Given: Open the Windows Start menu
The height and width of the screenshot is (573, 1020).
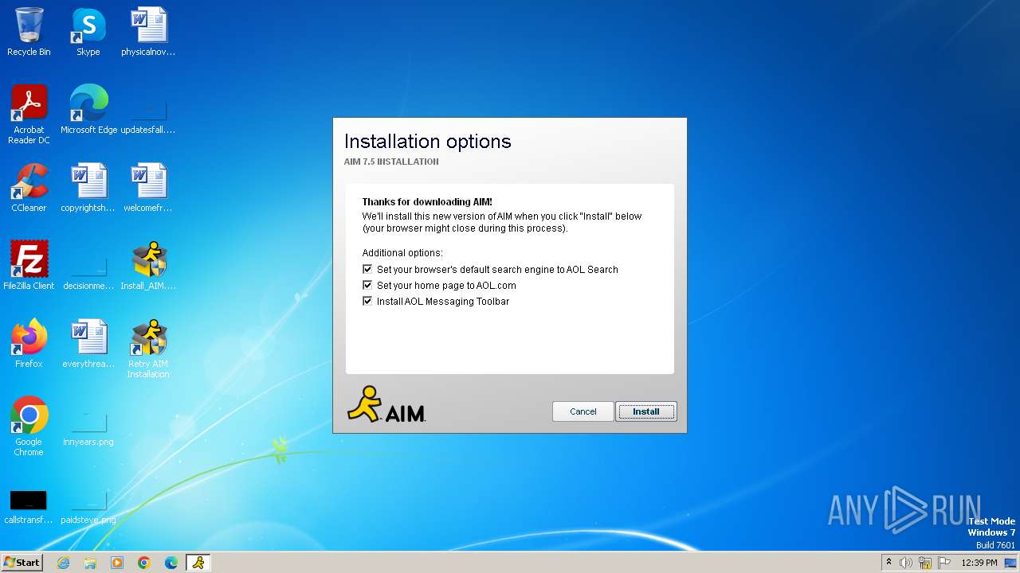Looking at the screenshot, I should pyautogui.click(x=22, y=562).
